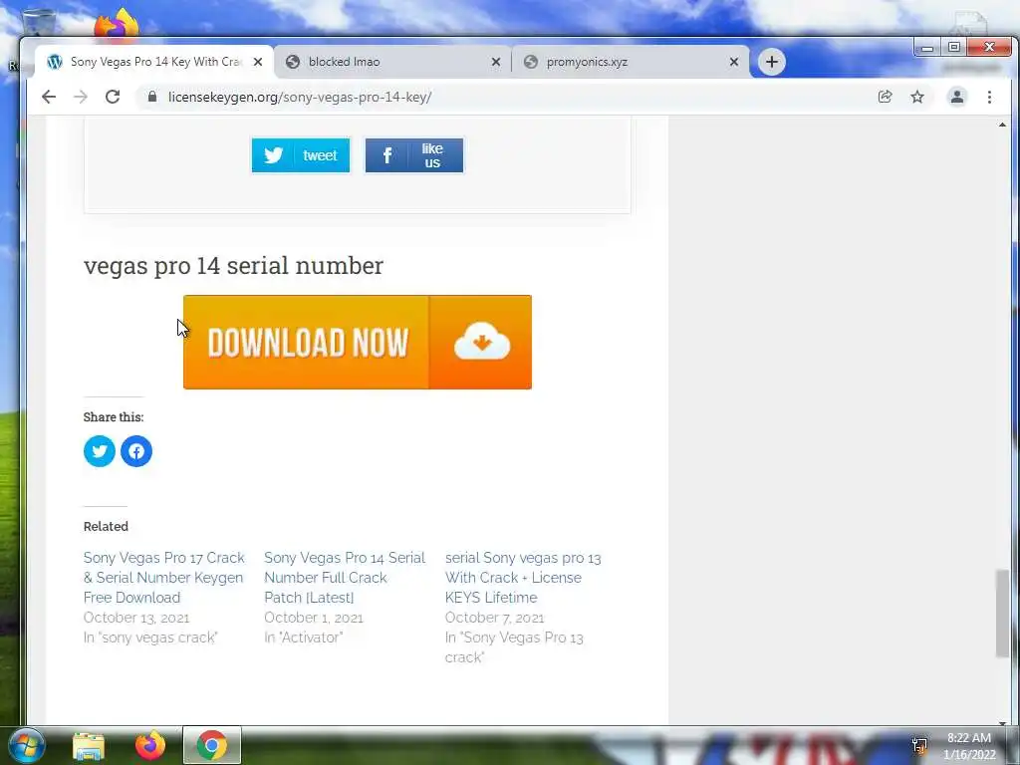Close the promyonics.xyz tab
This screenshot has height=765, width=1020.
pos(734,62)
